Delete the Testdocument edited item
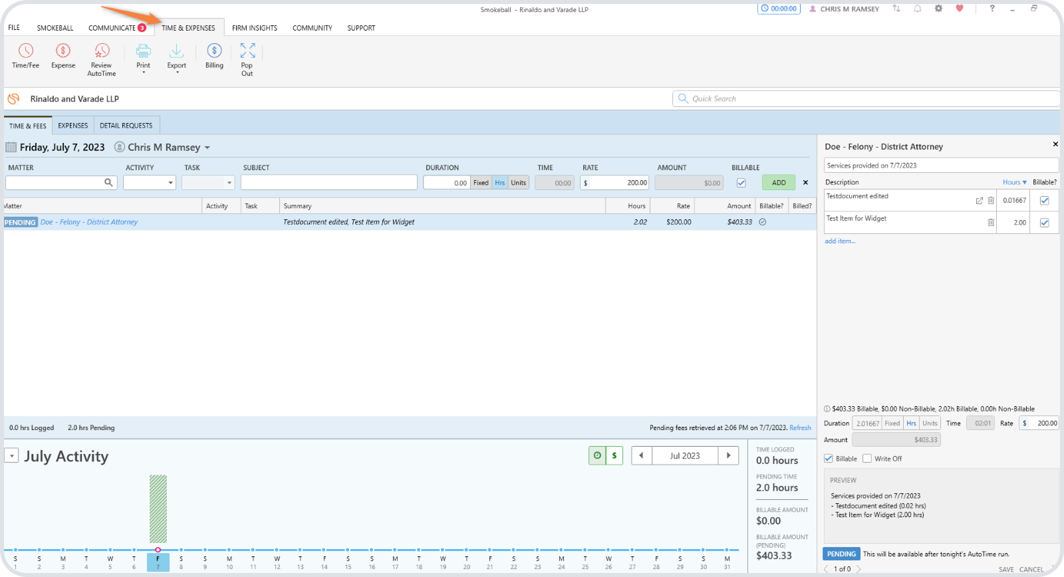The height and width of the screenshot is (577, 1064). tap(991, 201)
